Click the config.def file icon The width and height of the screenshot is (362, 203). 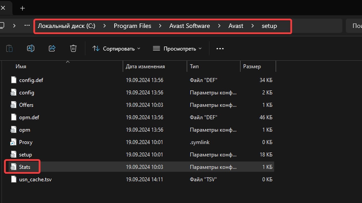point(14,80)
